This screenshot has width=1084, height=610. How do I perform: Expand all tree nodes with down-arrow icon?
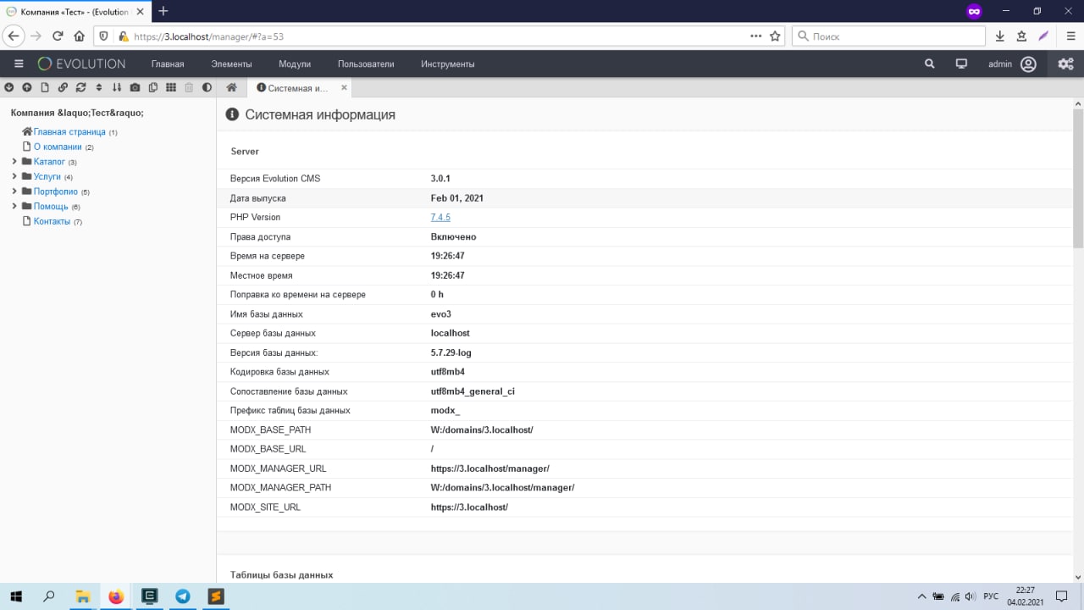coord(8,87)
